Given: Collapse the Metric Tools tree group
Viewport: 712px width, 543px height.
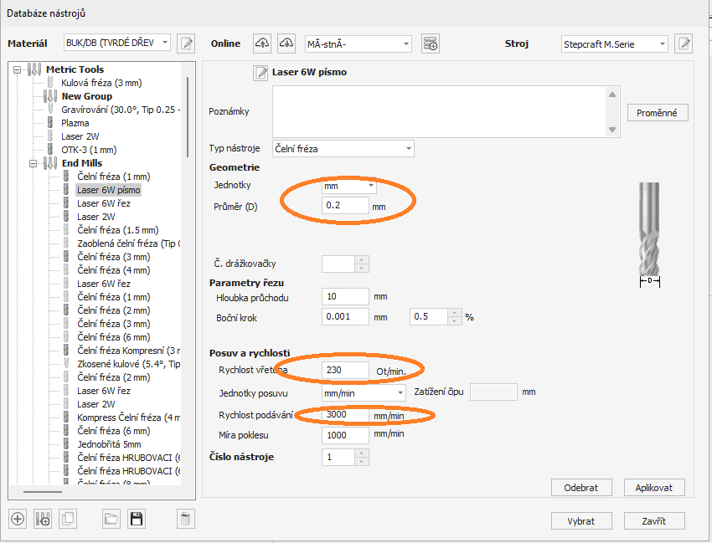Looking at the screenshot, I should pyautogui.click(x=18, y=69).
